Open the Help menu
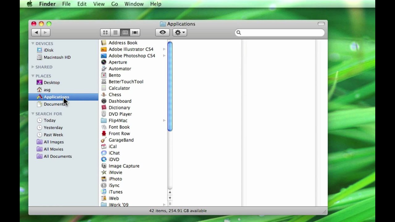395x222 pixels. click(x=156, y=4)
